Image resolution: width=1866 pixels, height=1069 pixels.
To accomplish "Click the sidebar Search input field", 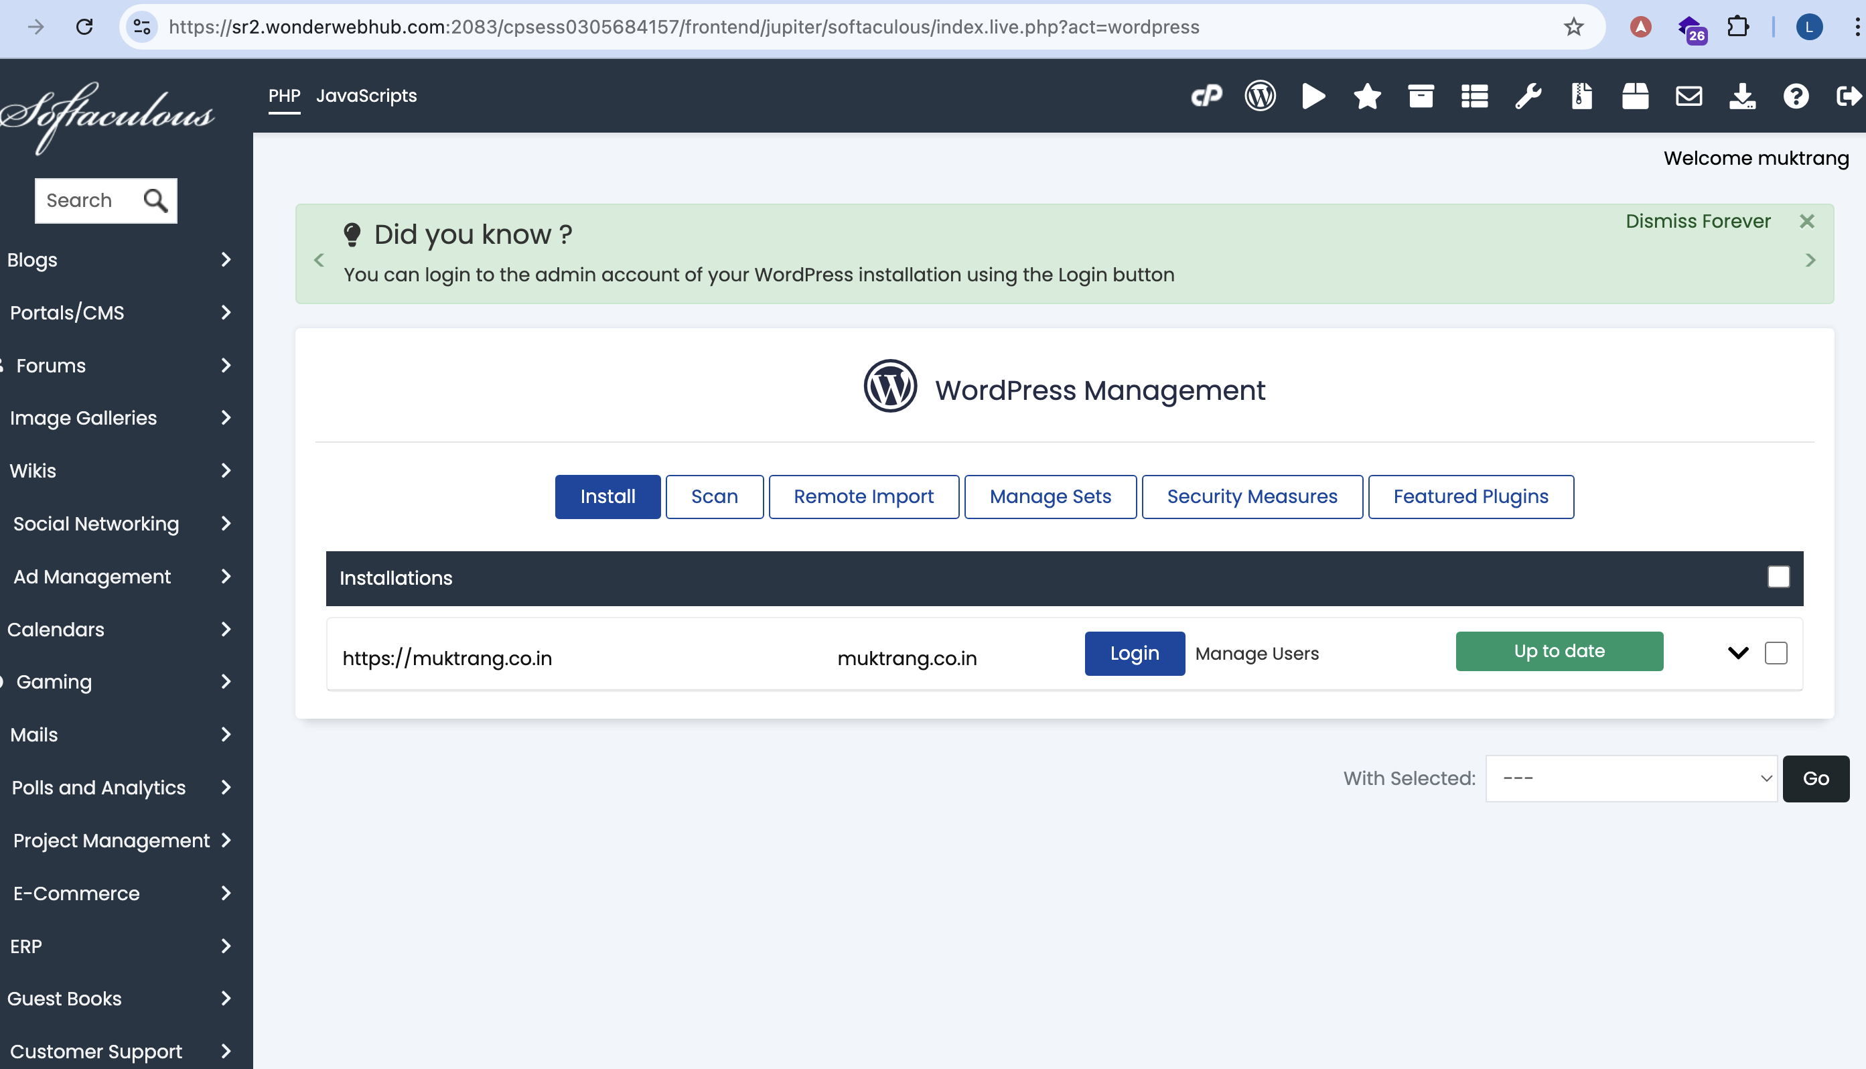I will click(86, 200).
